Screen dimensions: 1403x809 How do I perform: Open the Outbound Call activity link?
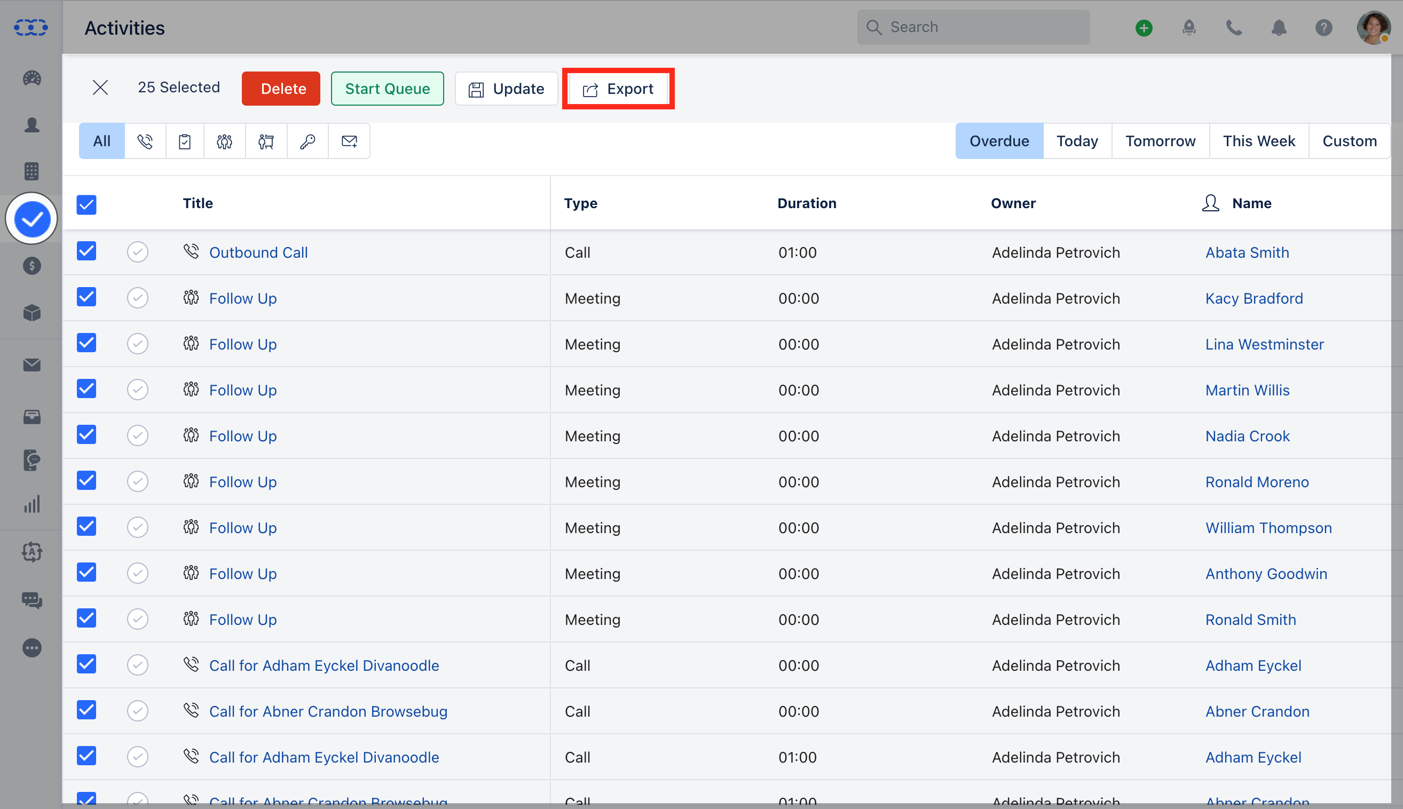(x=258, y=252)
